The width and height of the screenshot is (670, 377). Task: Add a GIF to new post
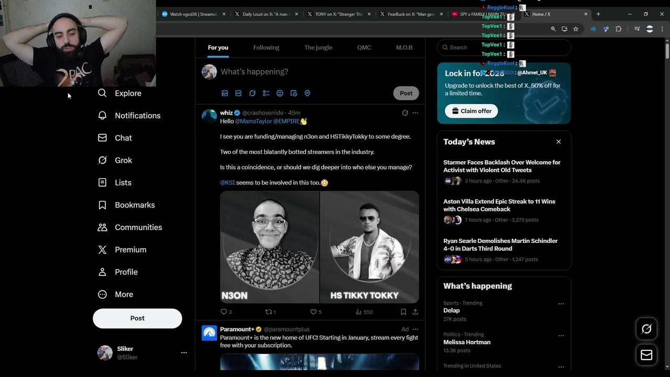tap(238, 93)
